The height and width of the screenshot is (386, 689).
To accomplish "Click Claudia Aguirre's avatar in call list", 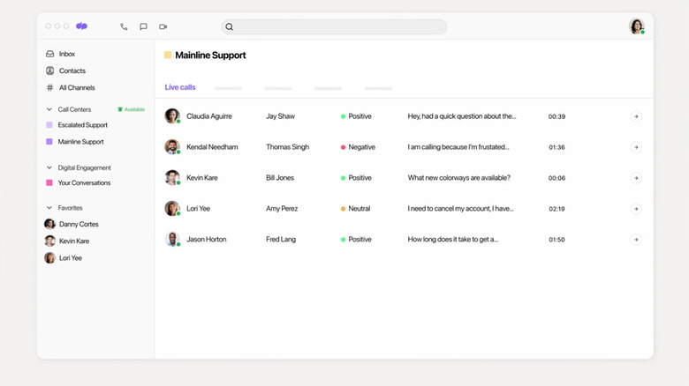I will [x=172, y=116].
